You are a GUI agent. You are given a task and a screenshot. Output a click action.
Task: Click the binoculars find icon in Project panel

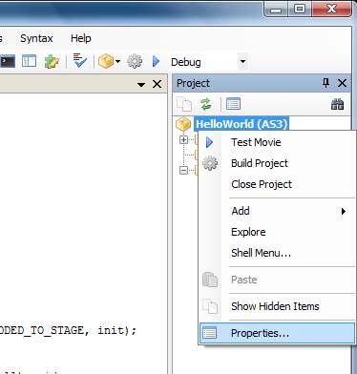(x=337, y=104)
